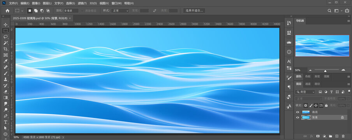
Task: Open the 文件(F) menu
Action: pyautogui.click(x=14, y=3)
